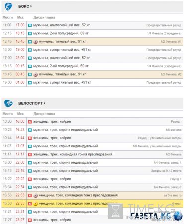This screenshot has width=185, height=224.
Task: Select 'мужчины, тяжелый вес, 91 кг' at 18:45
Action: click(62, 41)
